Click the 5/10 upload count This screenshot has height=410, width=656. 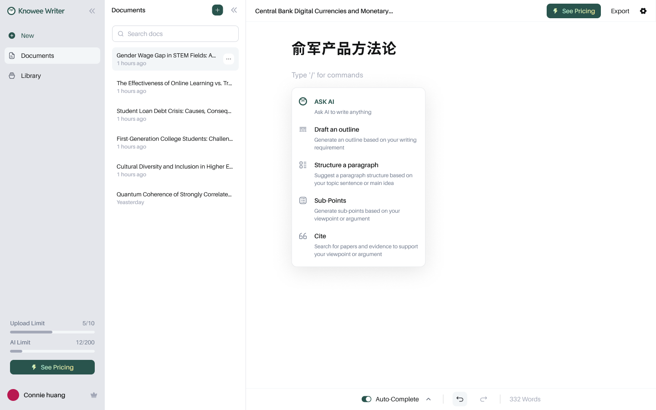(88, 323)
